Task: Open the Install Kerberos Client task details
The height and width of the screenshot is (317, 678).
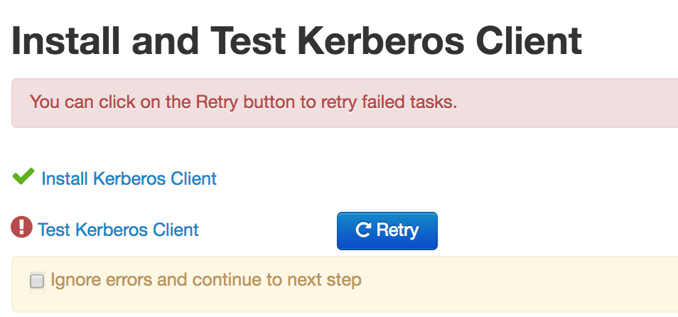Action: 129,178
